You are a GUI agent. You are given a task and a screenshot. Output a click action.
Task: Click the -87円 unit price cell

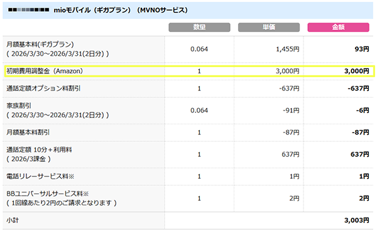[x=291, y=132]
